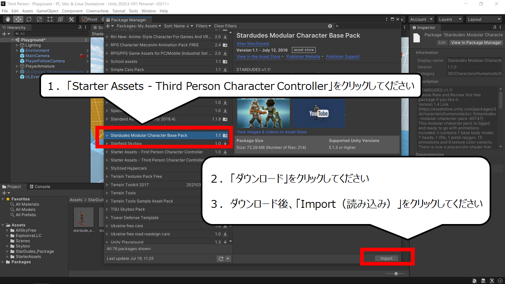
Task: Click the Cache Server status bar icon
Action: point(483,280)
